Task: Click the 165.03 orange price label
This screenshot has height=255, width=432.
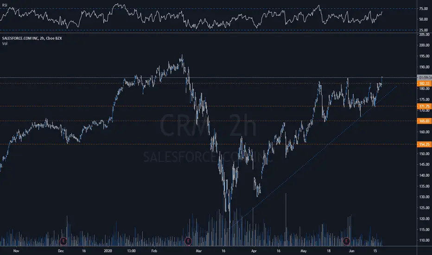Action: pos(424,121)
